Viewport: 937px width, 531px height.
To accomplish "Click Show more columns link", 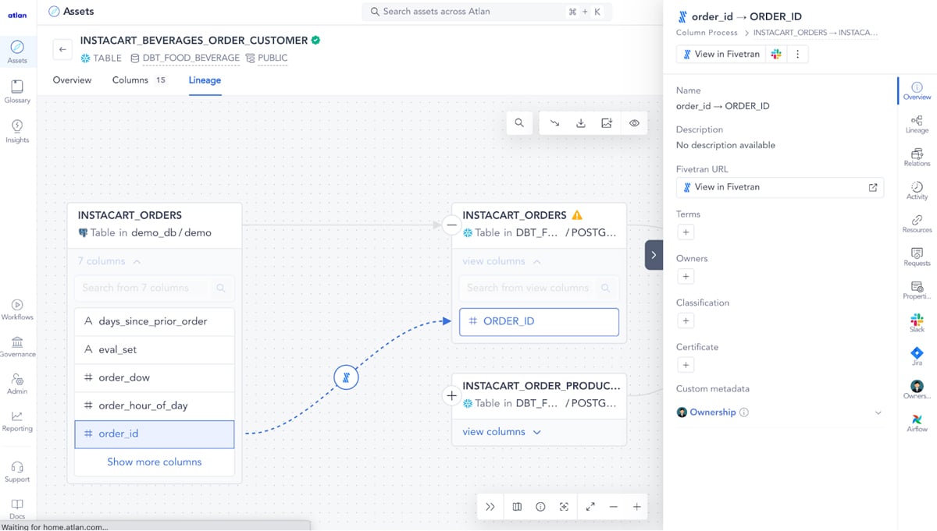I will click(x=154, y=462).
